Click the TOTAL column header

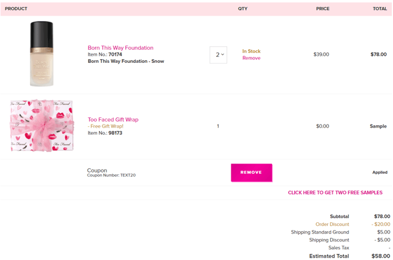click(380, 9)
